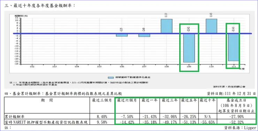
Task: Click the -14.42% cell
Action: coord(127,122)
